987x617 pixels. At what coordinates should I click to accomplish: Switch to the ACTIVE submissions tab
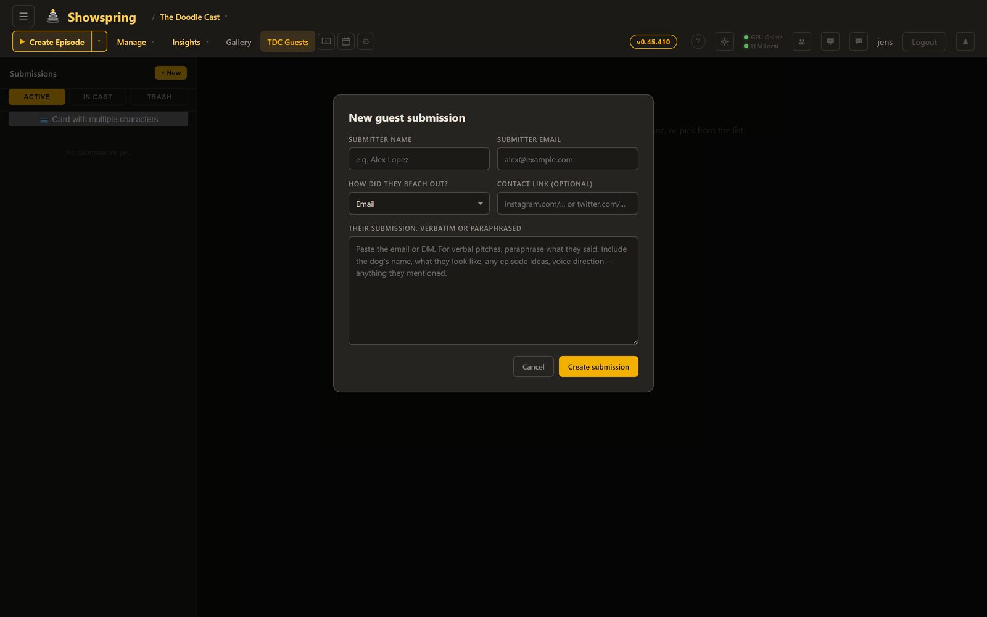37,97
